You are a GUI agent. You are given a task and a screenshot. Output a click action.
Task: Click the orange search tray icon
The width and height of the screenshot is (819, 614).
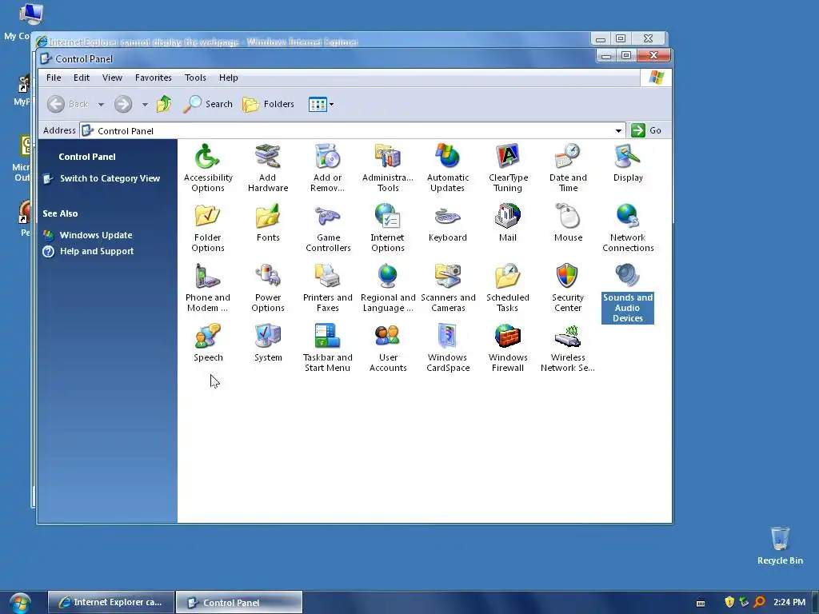pyautogui.click(x=759, y=602)
